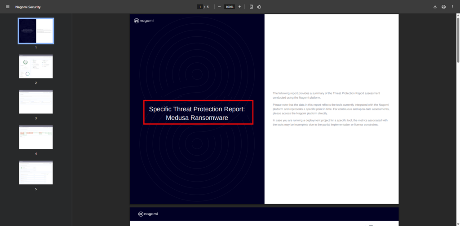Edit the current page number field

coord(200,7)
